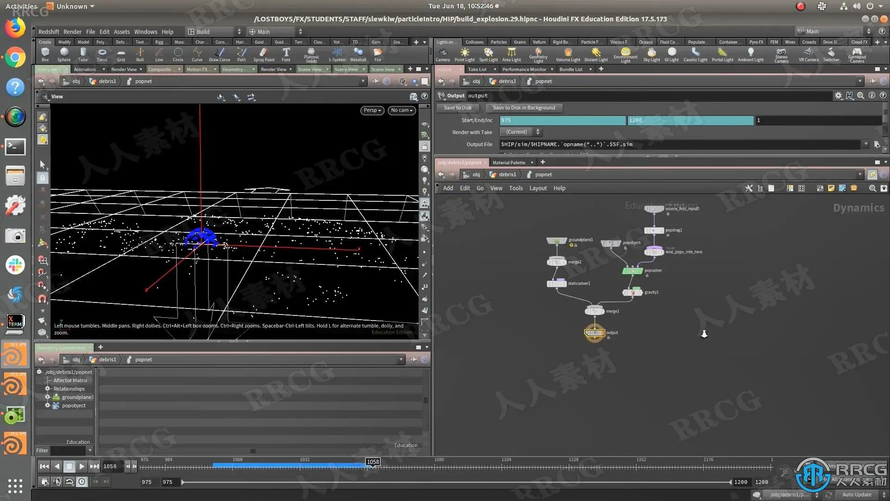Jump to the first frame
Viewport: 890px width, 501px height.
(x=44, y=466)
